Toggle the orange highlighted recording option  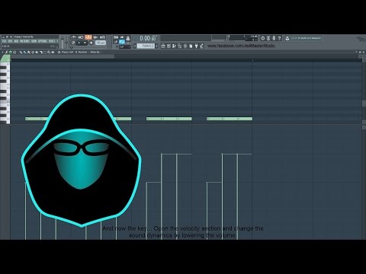pos(88,37)
